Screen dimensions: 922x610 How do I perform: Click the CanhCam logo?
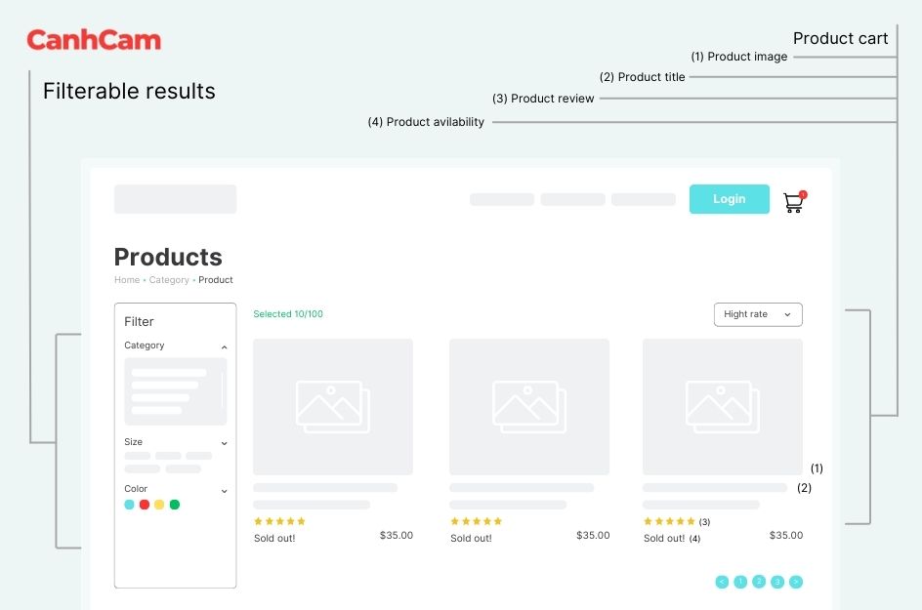[x=94, y=40]
